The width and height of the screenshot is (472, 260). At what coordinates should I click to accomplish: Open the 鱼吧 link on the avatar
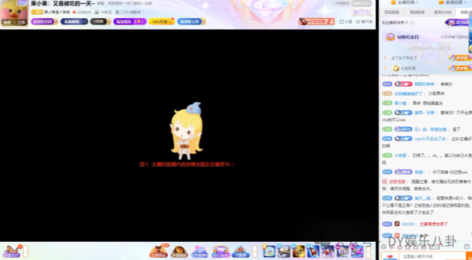pos(8,22)
